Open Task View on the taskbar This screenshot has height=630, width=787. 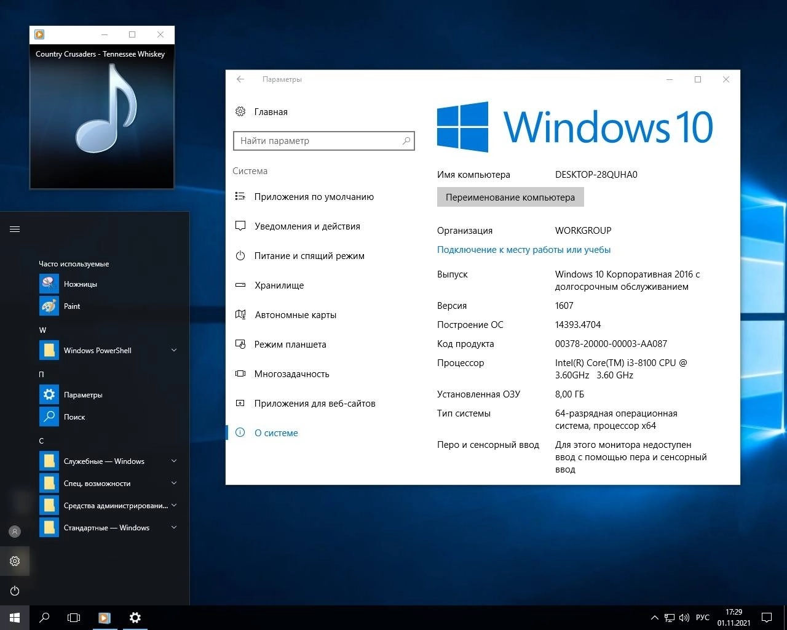74,617
